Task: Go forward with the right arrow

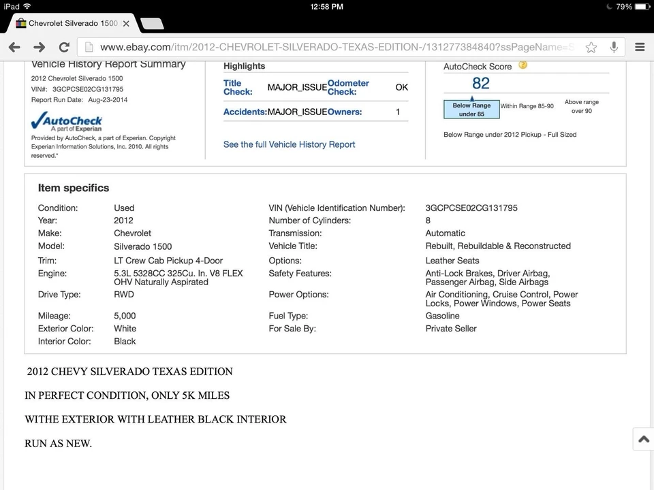Action: tap(40, 47)
